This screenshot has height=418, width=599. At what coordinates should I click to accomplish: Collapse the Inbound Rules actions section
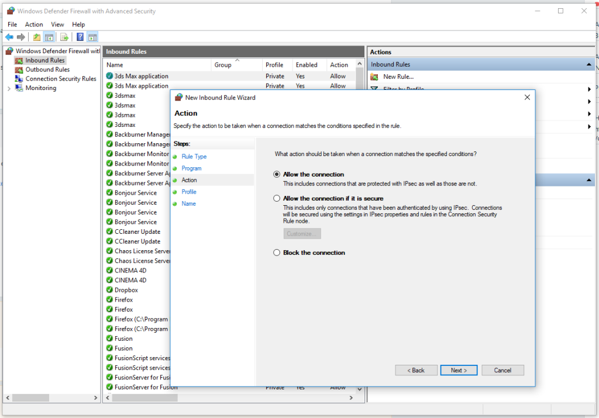click(589, 64)
